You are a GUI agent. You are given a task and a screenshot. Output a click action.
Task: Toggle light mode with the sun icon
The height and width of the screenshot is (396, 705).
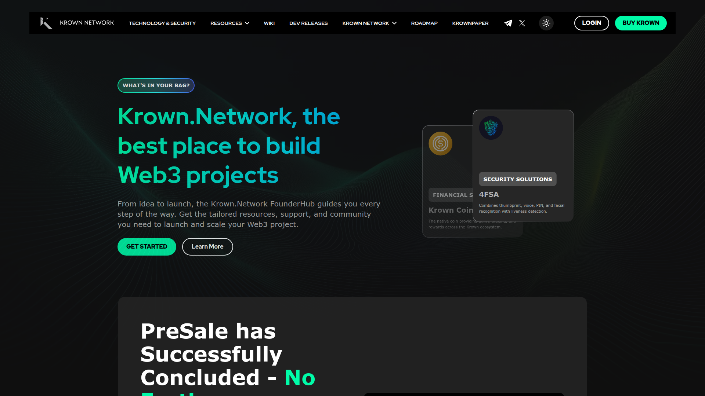coord(546,23)
